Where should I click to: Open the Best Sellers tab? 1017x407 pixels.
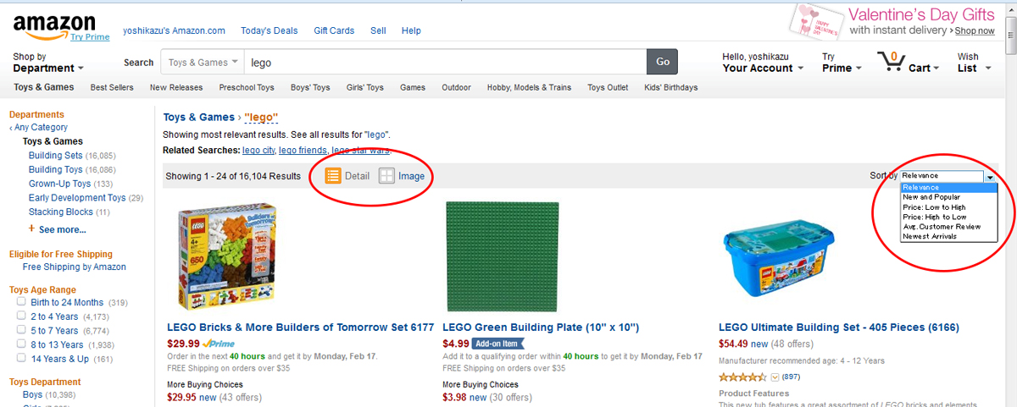coord(111,87)
